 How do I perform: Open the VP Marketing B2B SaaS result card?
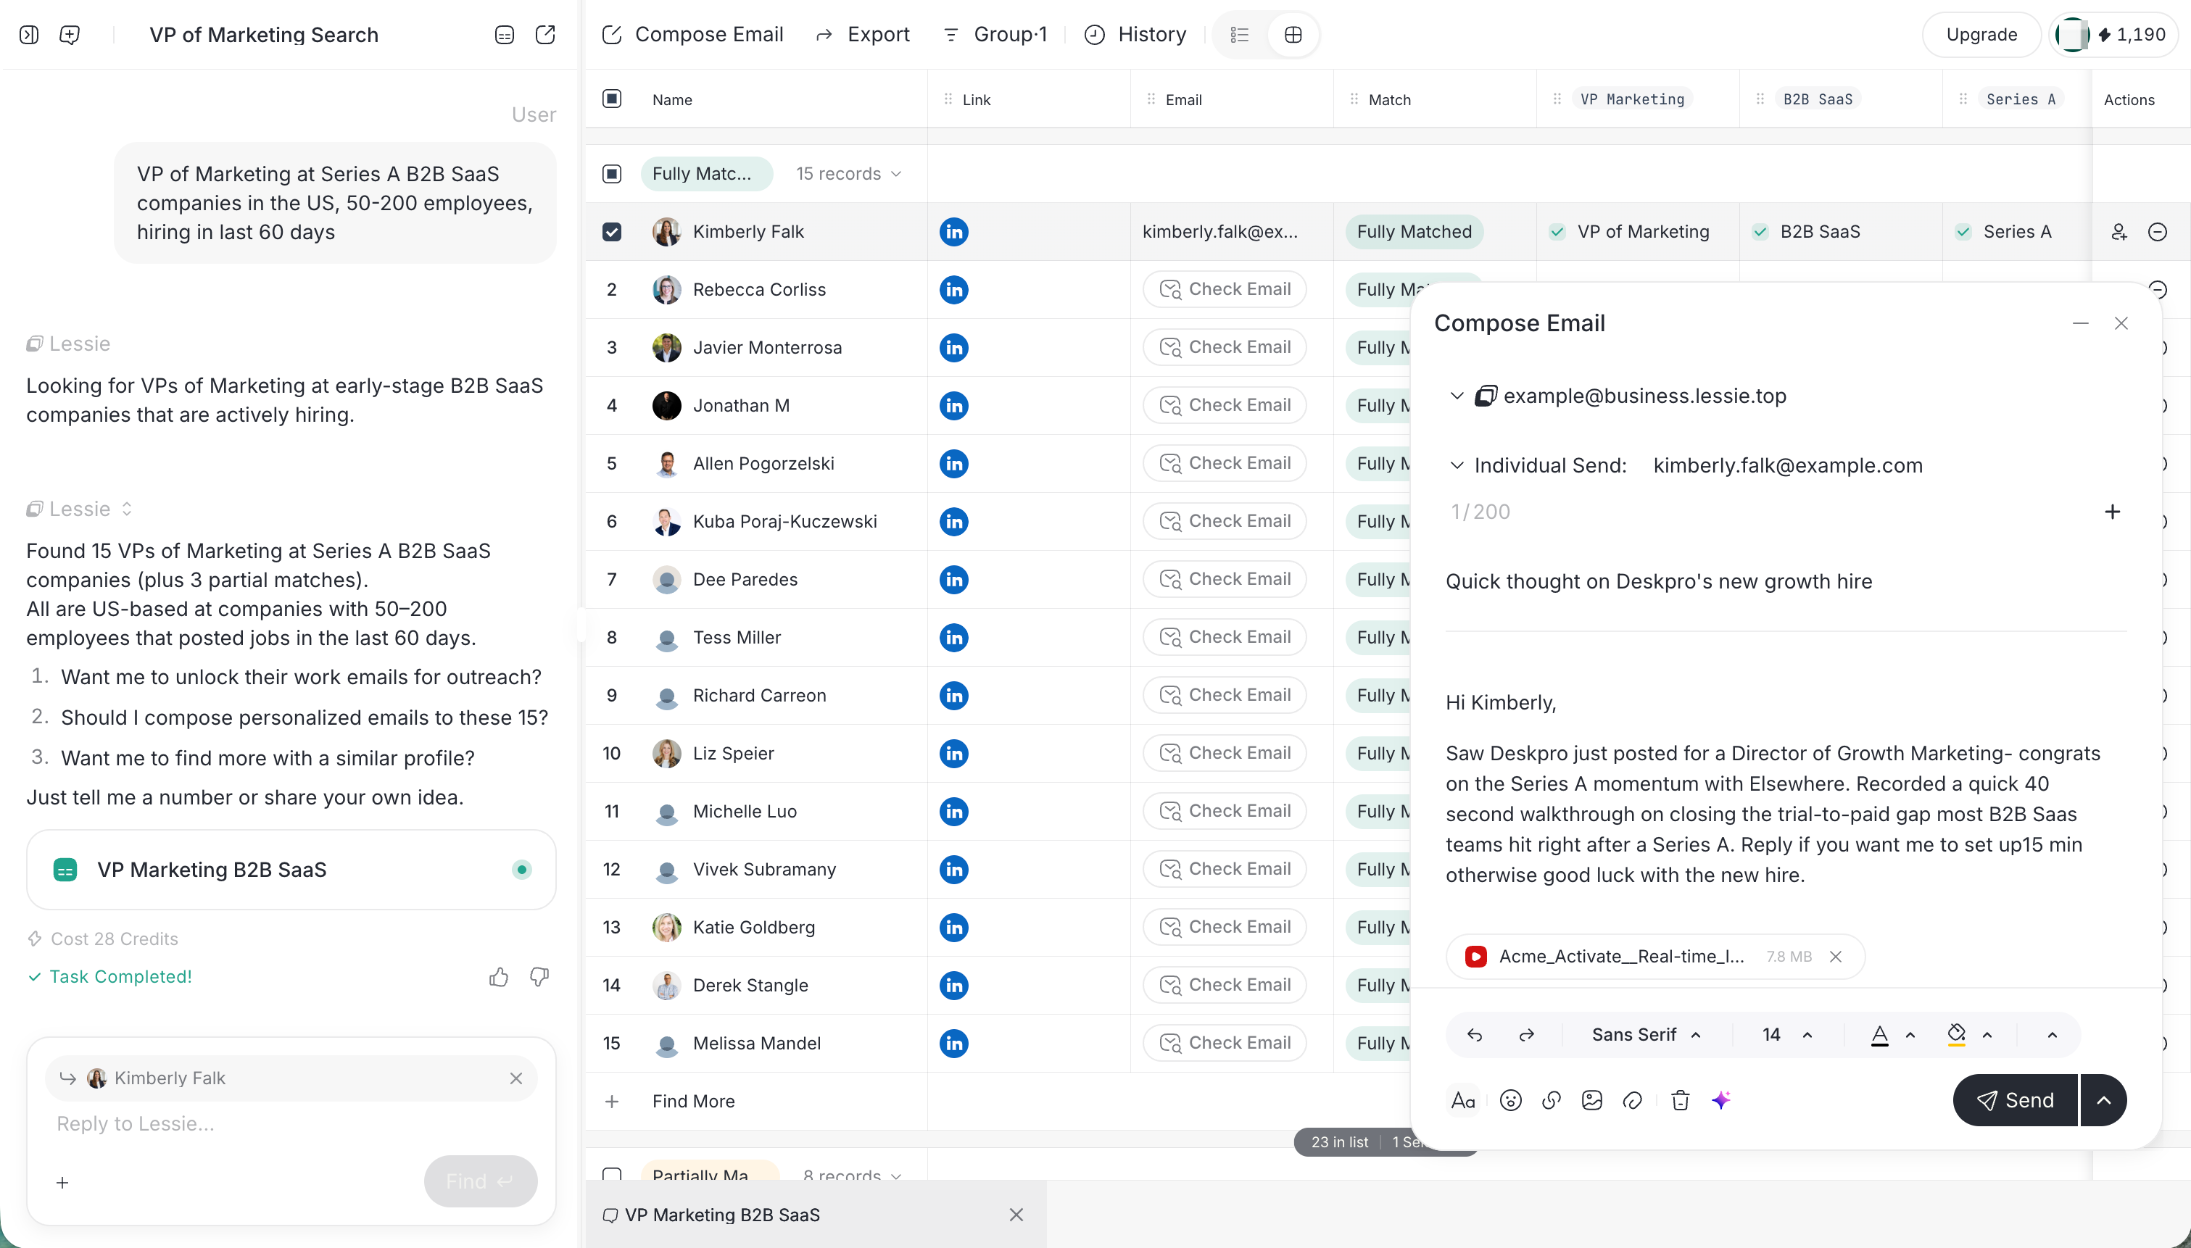291,869
